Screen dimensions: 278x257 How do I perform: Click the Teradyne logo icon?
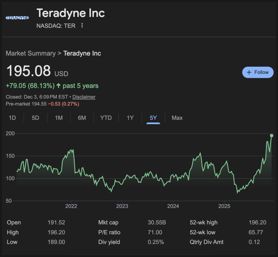tap(17, 18)
